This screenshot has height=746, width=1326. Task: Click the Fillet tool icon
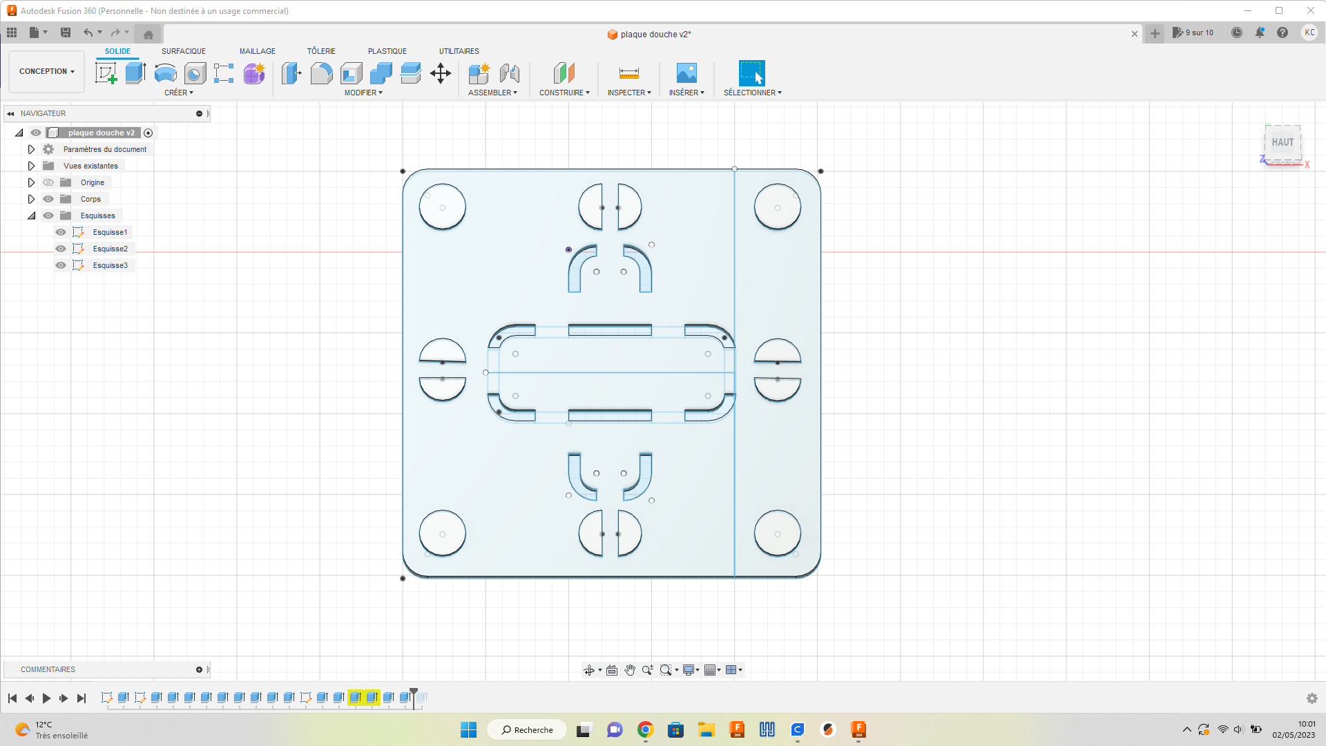tap(321, 73)
